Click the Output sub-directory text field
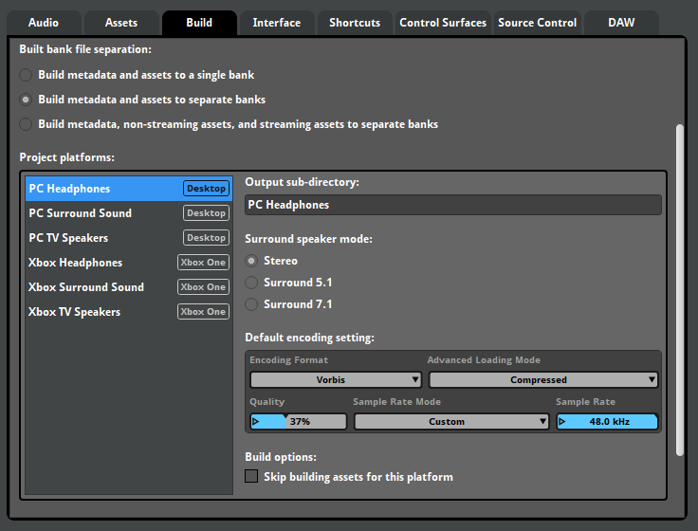 click(452, 205)
